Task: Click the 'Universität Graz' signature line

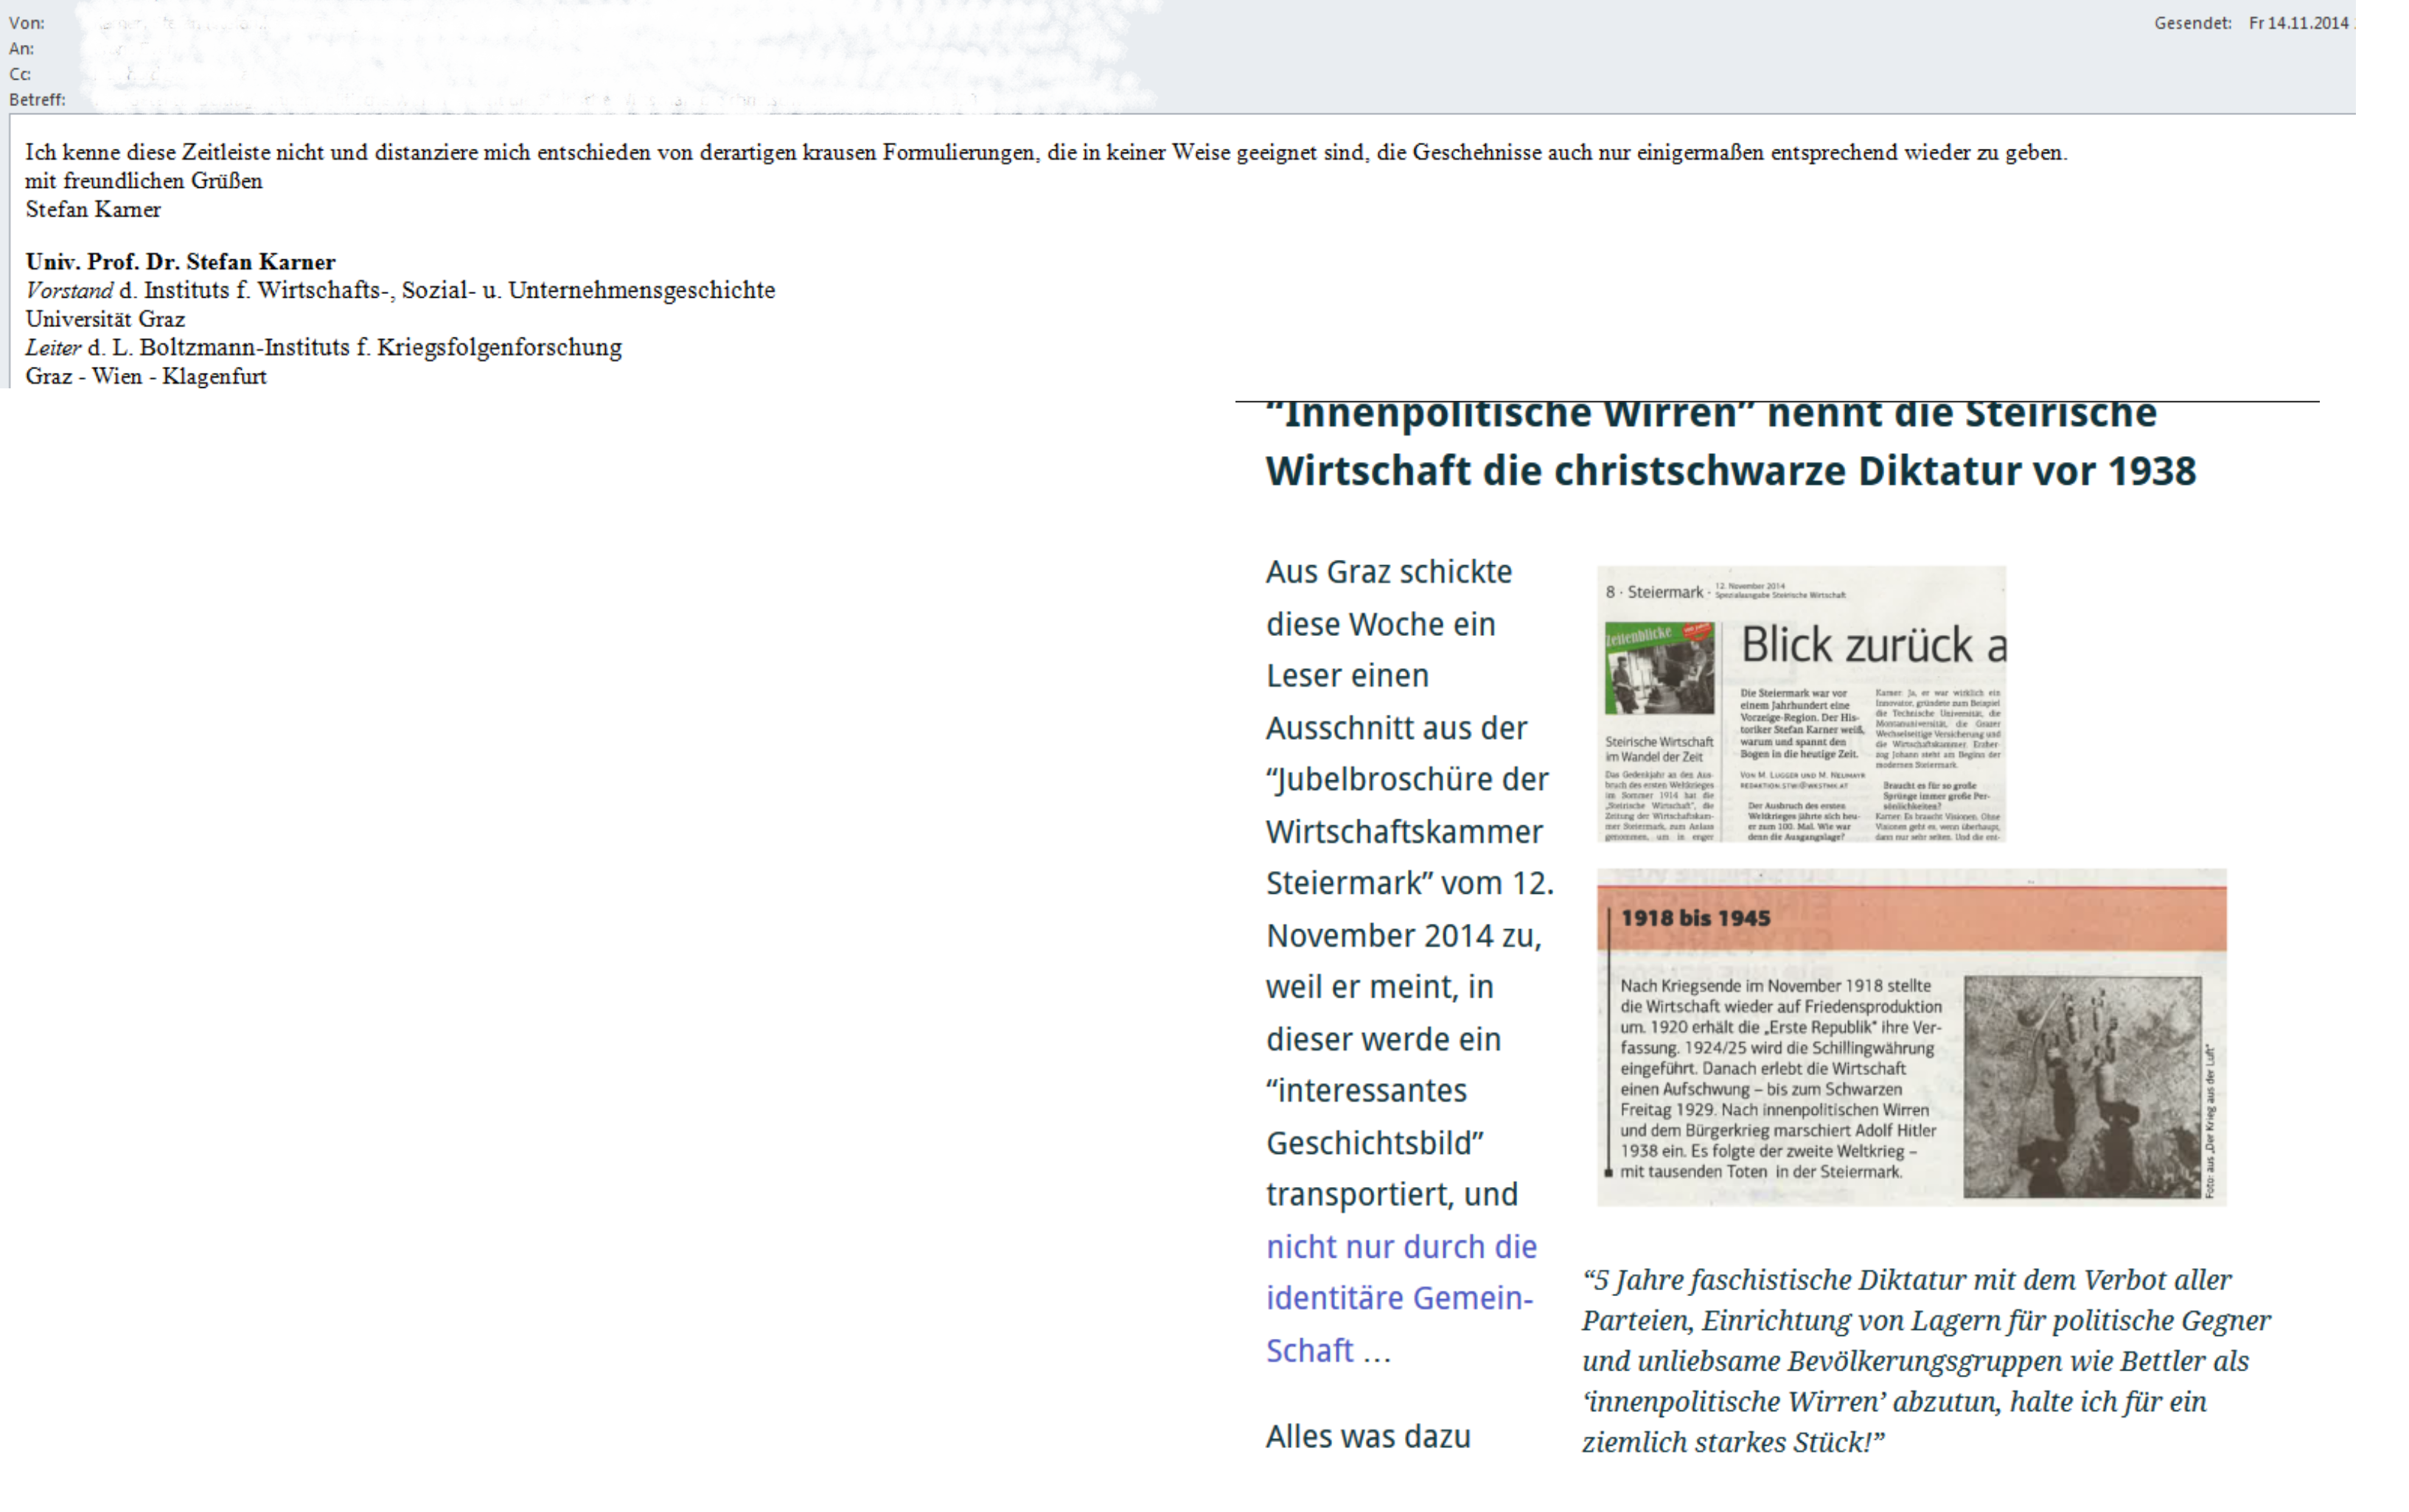Action: (105, 319)
